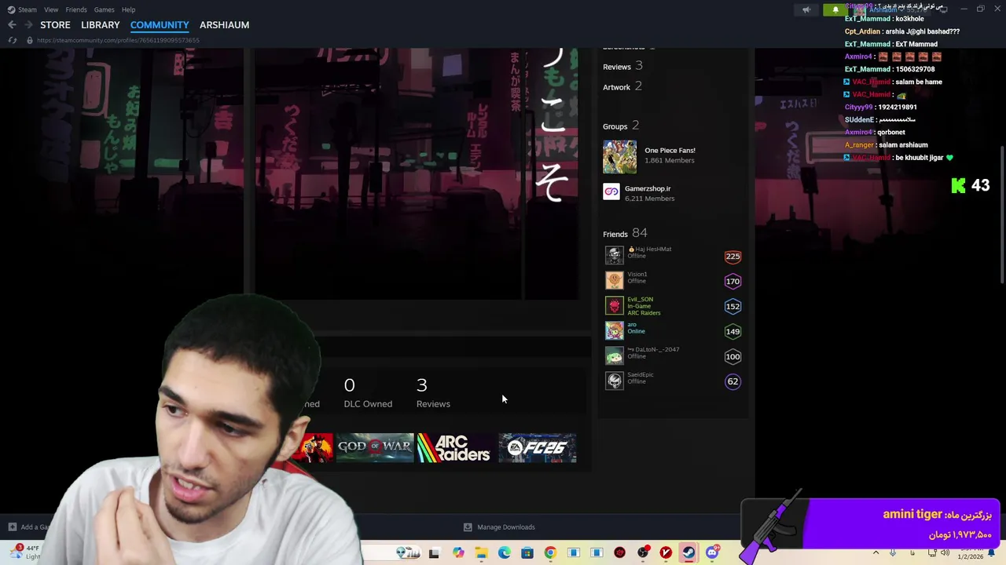This screenshot has height=565, width=1006.
Task: Open Task View in the taskbar
Action: point(434,553)
